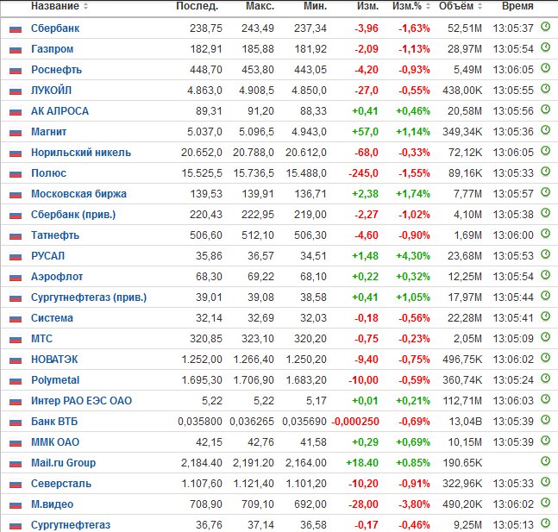Open the АК АЛРОСА stock link
The image size is (558, 532).
[x=60, y=111]
